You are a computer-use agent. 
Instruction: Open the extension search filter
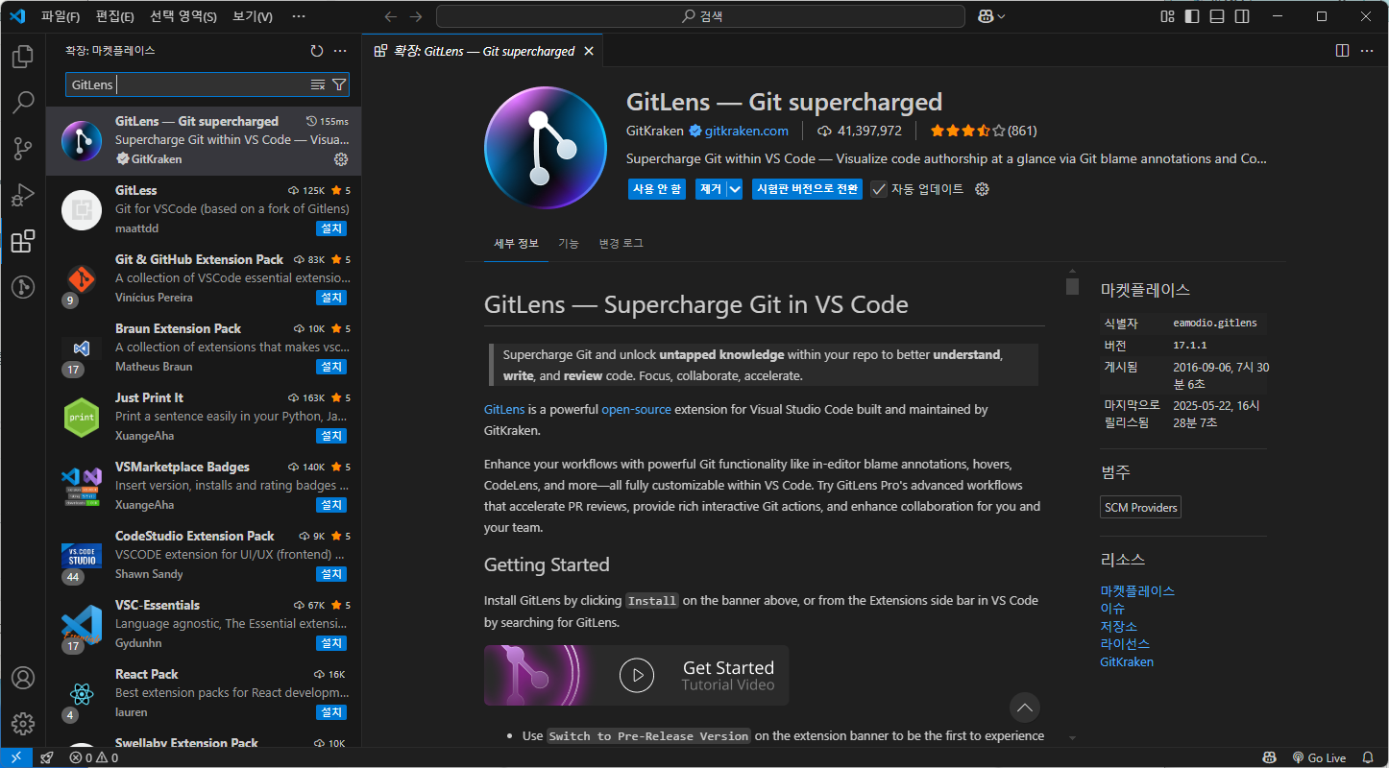pos(339,84)
